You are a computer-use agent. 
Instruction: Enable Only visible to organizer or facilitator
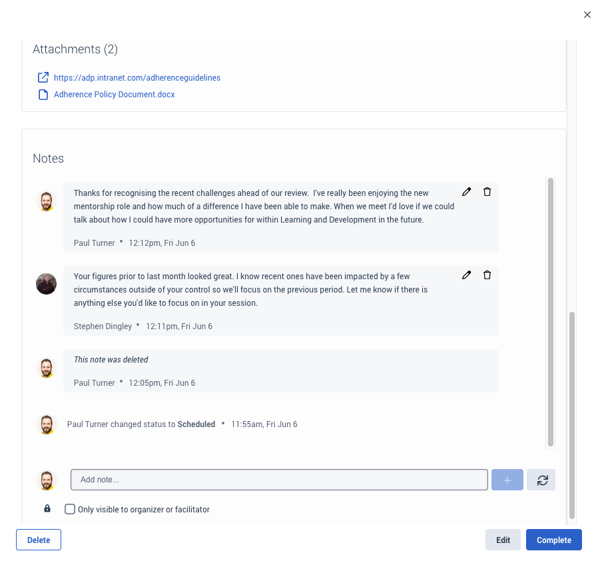coord(70,510)
